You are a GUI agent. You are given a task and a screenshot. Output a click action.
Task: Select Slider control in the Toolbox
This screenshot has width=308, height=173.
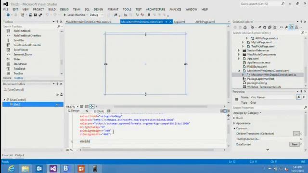pyautogui.click(x=17, y=59)
